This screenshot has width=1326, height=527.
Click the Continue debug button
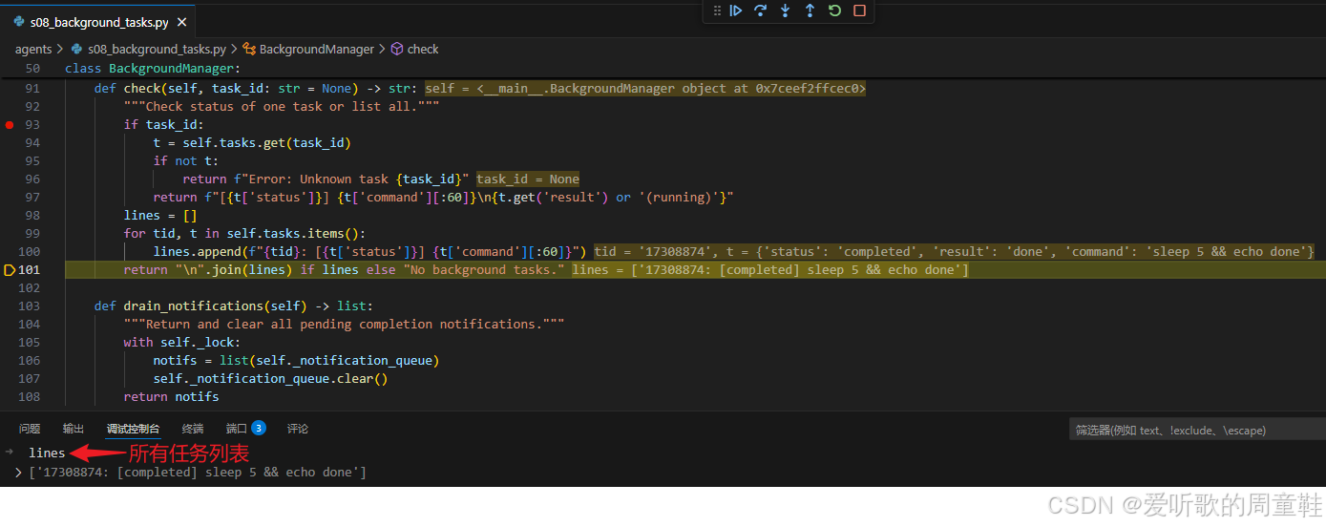click(x=736, y=11)
